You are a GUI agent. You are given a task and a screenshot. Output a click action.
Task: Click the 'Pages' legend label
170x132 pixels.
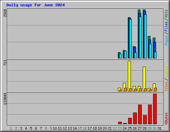click(166, 40)
